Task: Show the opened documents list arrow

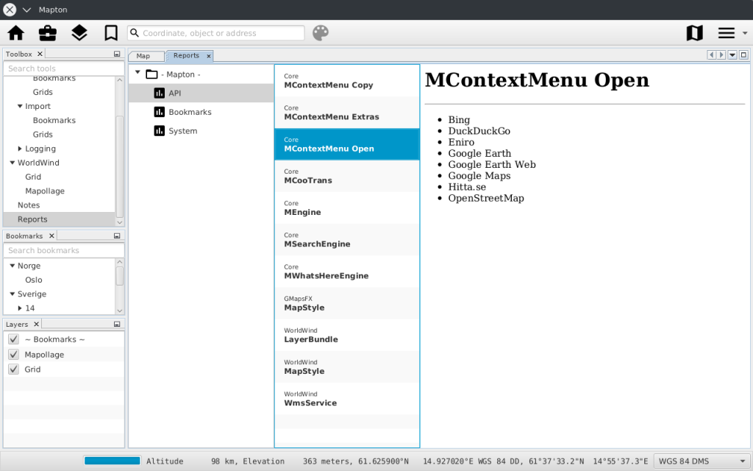Action: pyautogui.click(x=732, y=54)
